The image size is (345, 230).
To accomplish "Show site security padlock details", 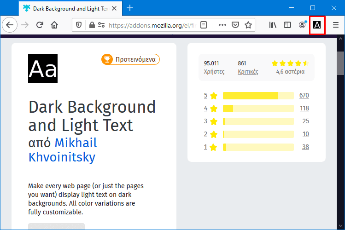I will tap(92, 25).
